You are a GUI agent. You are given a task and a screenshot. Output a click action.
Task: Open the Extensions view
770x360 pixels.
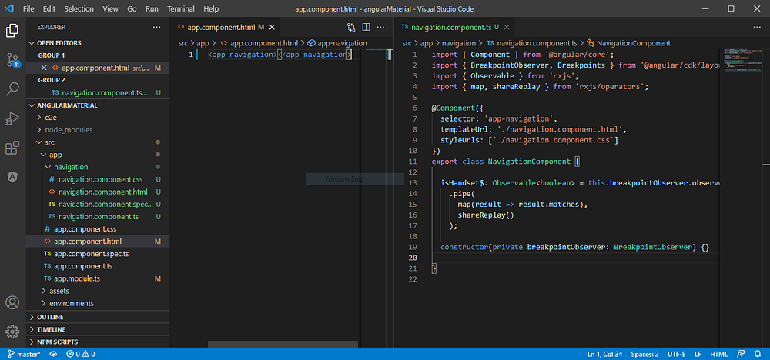(12, 148)
